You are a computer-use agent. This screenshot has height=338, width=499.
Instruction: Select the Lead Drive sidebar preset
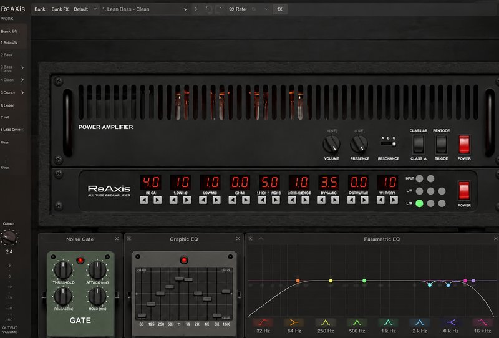pos(11,130)
